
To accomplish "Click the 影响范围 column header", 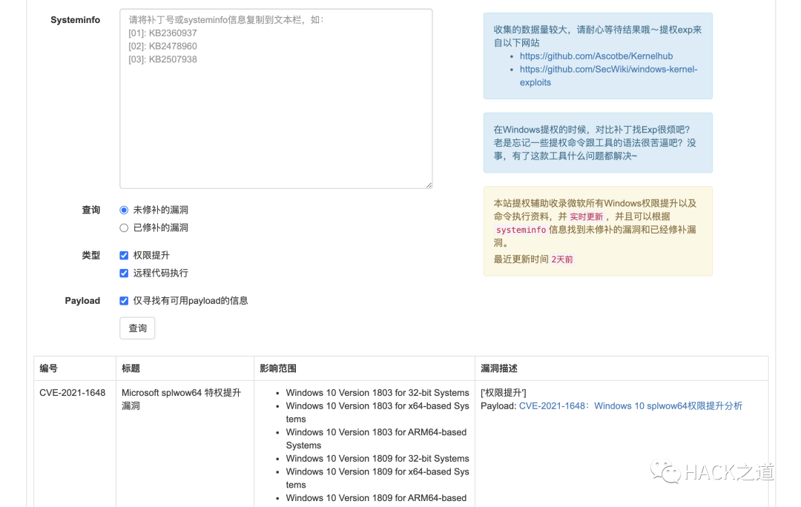I will click(278, 368).
